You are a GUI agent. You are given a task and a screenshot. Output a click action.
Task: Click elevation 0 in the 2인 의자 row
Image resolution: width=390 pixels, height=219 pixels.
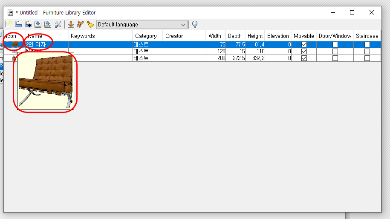(x=278, y=44)
